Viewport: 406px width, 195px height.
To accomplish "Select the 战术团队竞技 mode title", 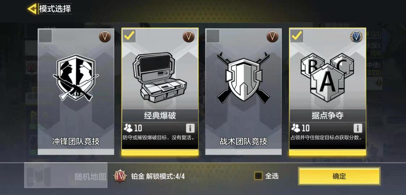I will point(244,142).
